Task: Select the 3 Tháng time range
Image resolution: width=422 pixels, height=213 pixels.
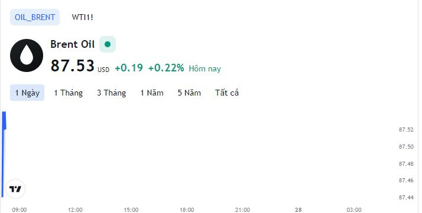Action: [x=112, y=93]
